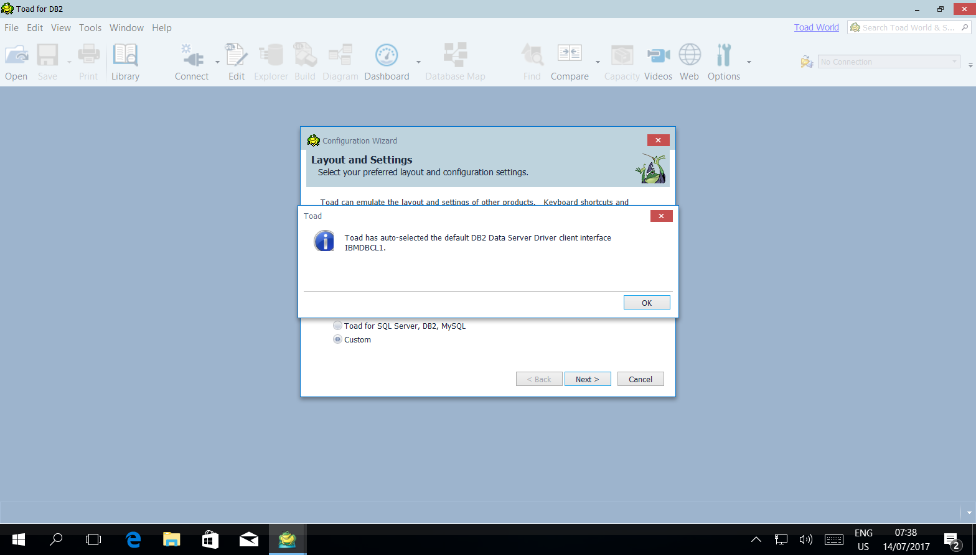Click Next in the Configuration Wizard
Viewport: 976px width, 555px height.
[x=588, y=379]
